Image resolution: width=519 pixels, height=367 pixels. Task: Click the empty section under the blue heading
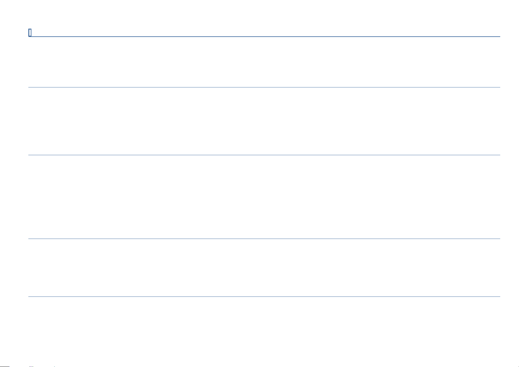[x=264, y=62]
